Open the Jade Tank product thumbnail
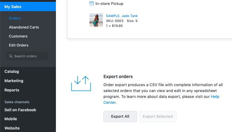This screenshot has width=232, height=132. pyautogui.click(x=96, y=20)
